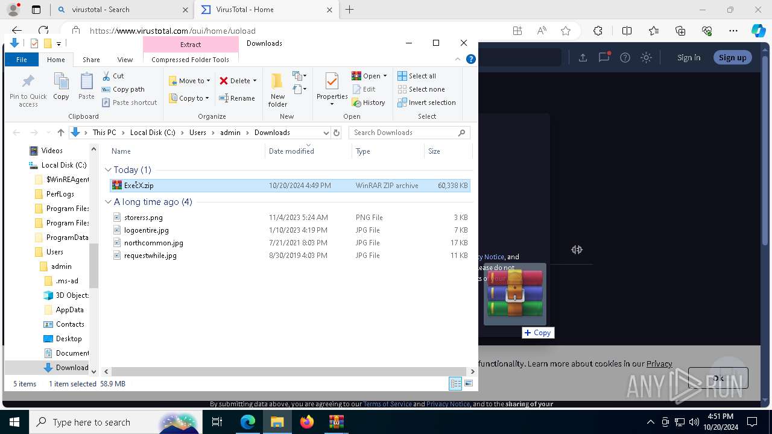Open address bar history dropdown
The height and width of the screenshot is (434, 772).
pyautogui.click(x=326, y=133)
